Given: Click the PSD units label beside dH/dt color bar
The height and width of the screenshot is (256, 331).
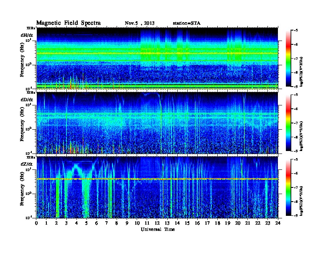Looking at the screenshot, I should (x=302, y=72).
